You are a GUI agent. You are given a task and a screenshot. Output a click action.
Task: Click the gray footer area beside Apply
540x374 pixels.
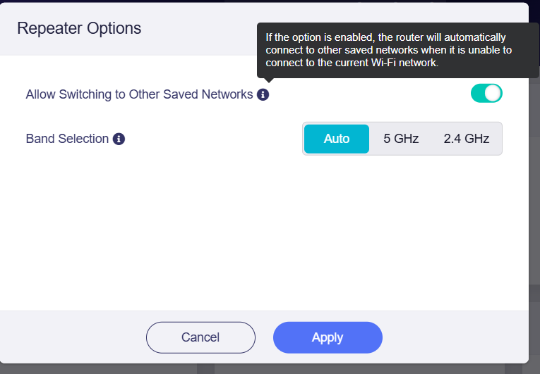pos(455,337)
